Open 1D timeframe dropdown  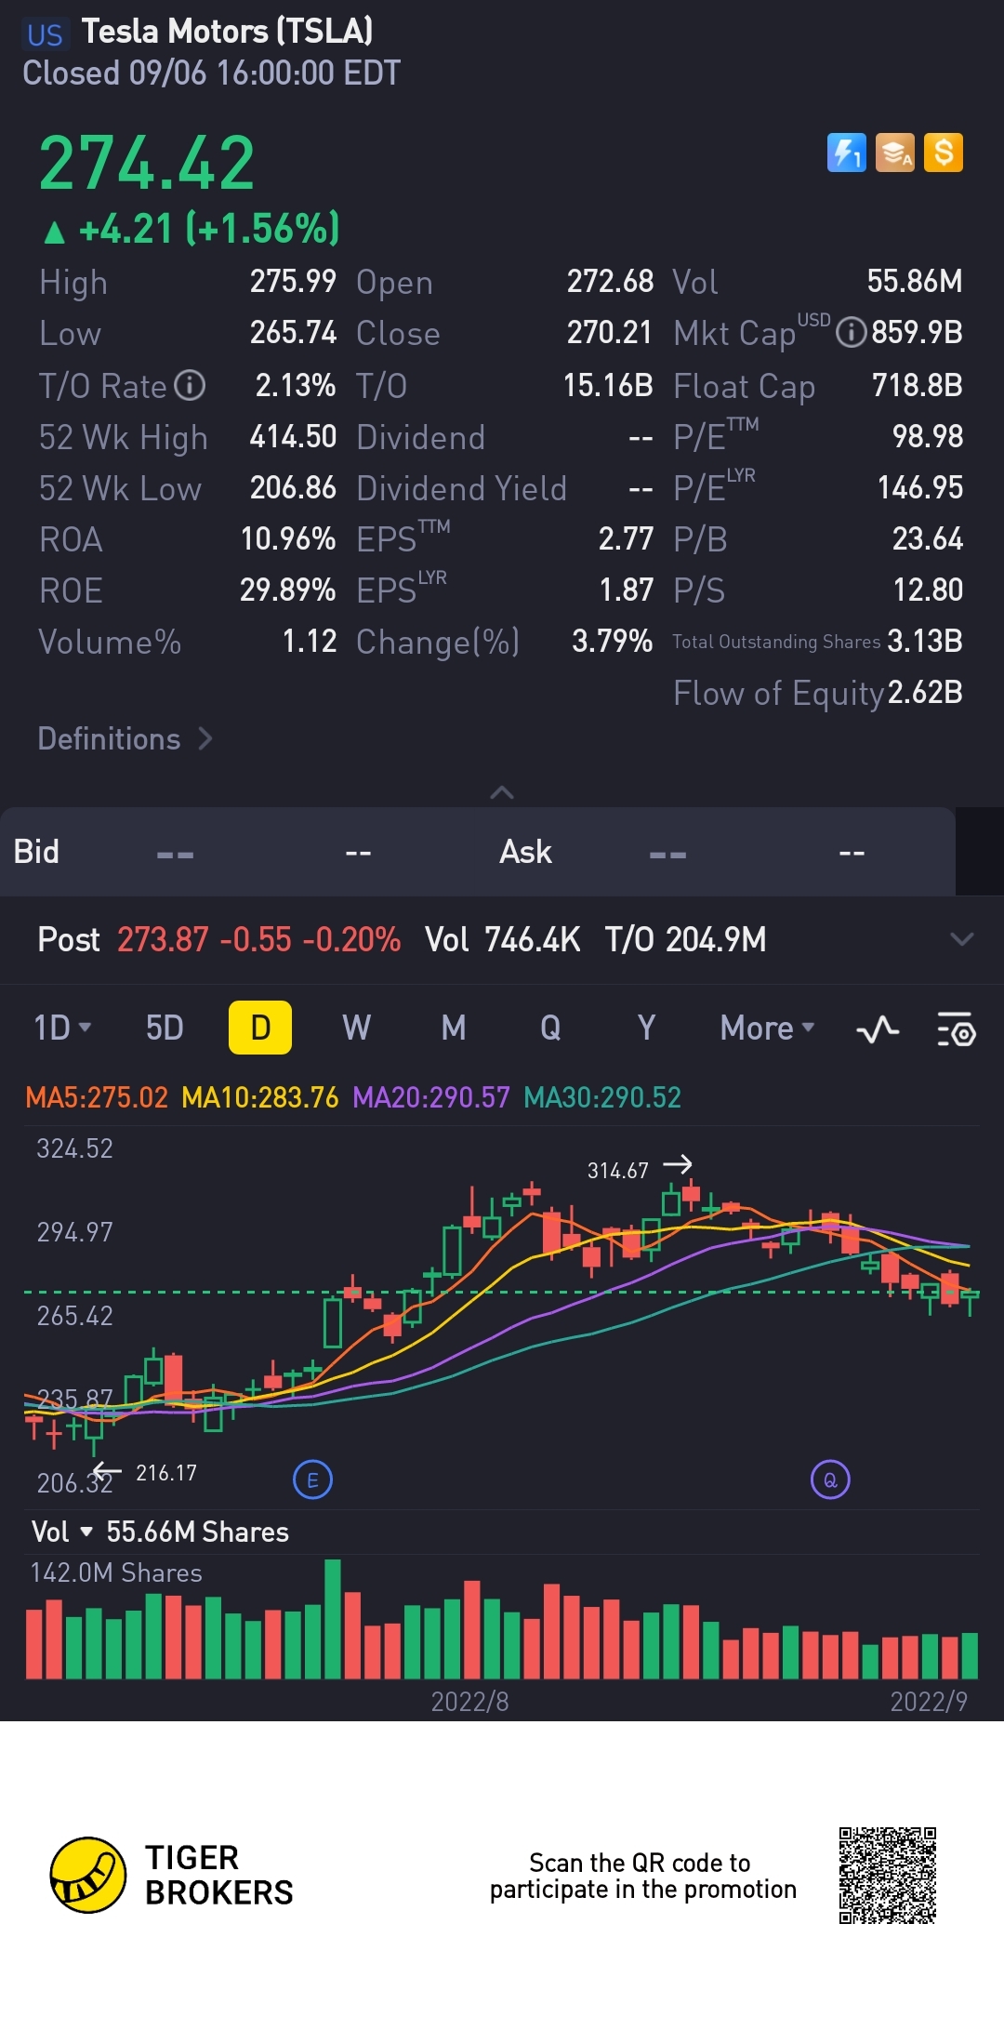tap(62, 1028)
